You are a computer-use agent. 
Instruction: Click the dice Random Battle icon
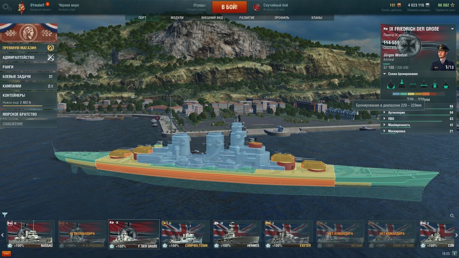tap(257, 7)
